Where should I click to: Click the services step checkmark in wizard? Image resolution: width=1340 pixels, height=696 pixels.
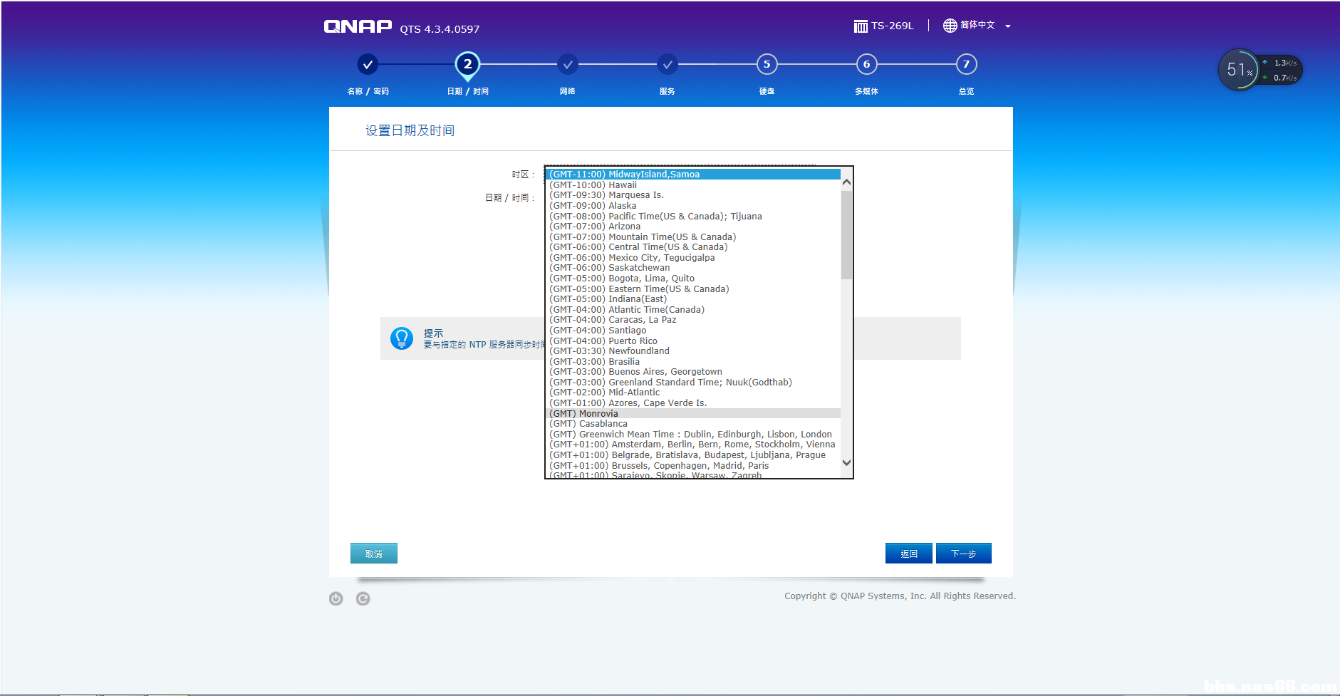click(667, 65)
